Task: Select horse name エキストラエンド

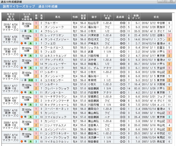Action: click(56, 56)
